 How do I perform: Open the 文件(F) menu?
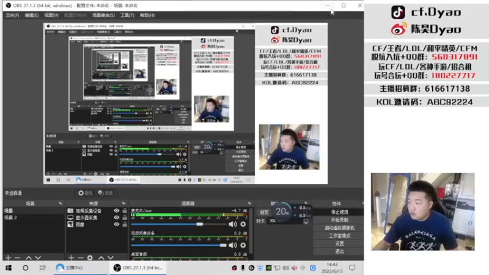pos(12,15)
